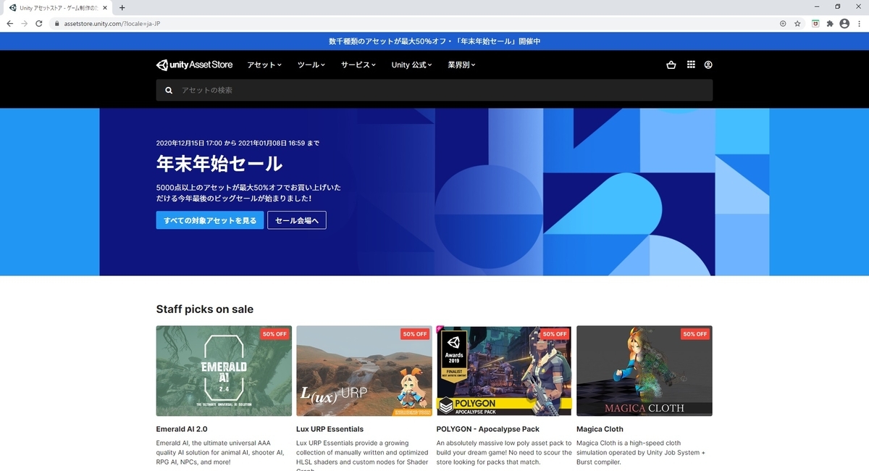Click the 50% OFF badge on Emerald AI

[x=275, y=334]
